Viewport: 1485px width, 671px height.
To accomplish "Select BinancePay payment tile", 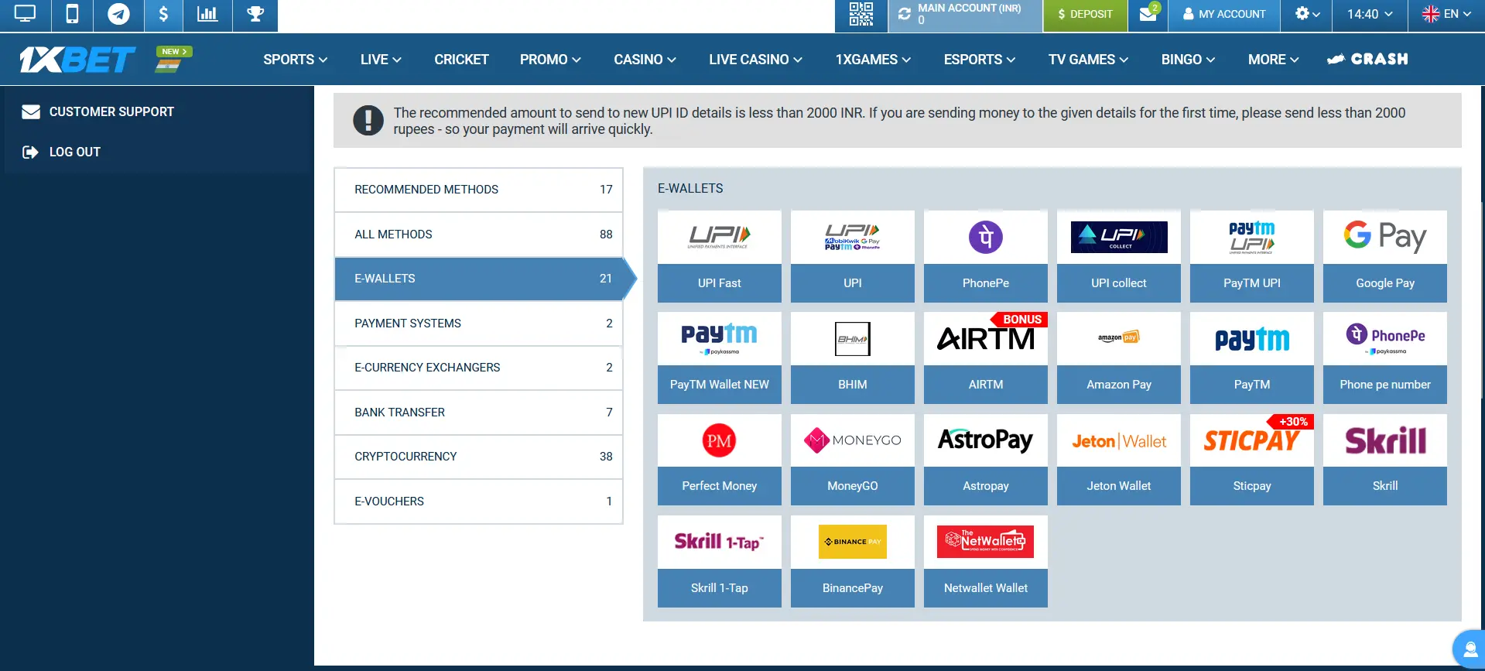I will pyautogui.click(x=853, y=561).
